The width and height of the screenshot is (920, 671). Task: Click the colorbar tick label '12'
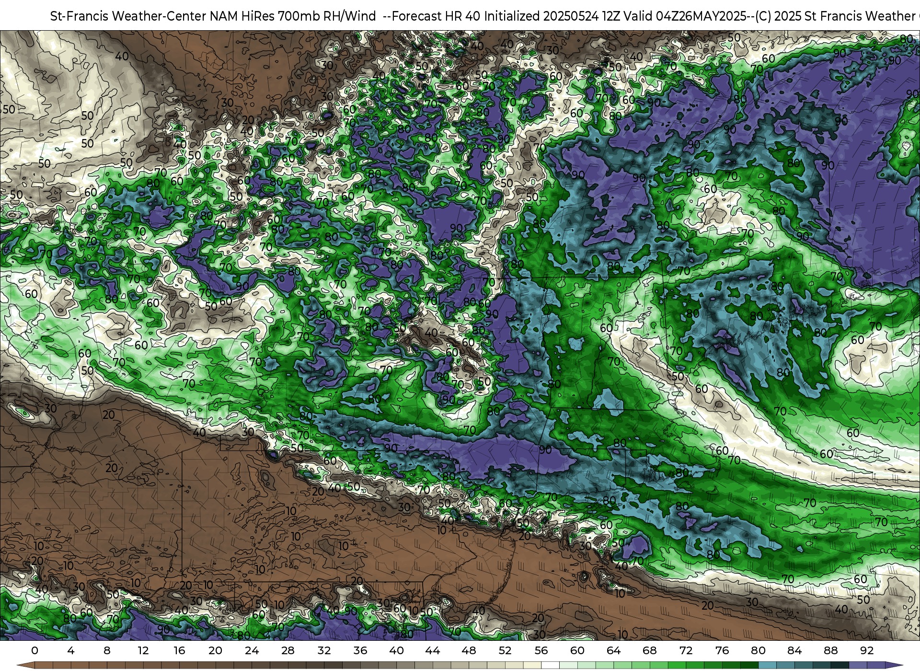(x=143, y=650)
